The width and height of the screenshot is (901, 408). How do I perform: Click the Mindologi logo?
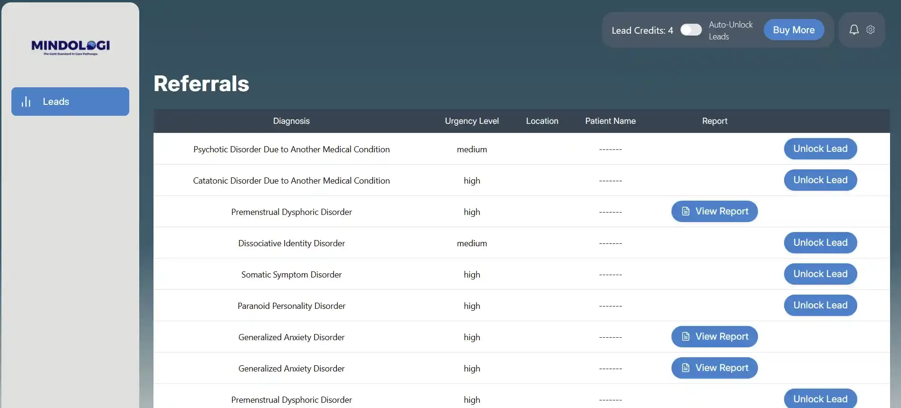coord(70,47)
